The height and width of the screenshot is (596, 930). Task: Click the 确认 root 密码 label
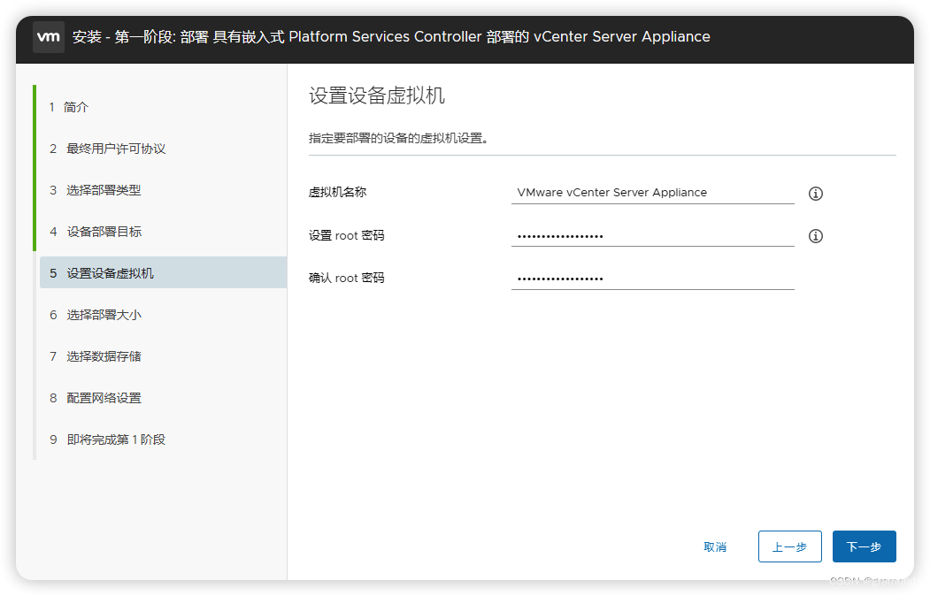(346, 278)
